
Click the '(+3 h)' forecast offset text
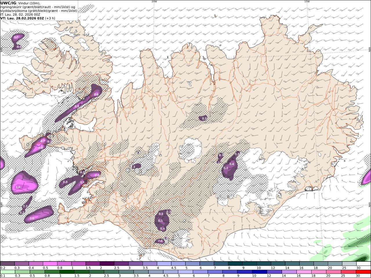coord(50,18)
